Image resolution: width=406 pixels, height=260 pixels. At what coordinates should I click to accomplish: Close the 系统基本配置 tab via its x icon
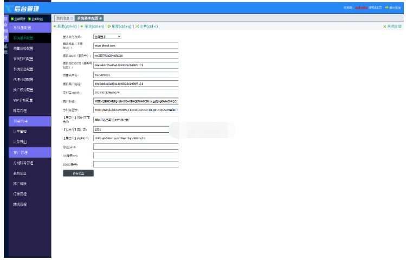click(101, 18)
